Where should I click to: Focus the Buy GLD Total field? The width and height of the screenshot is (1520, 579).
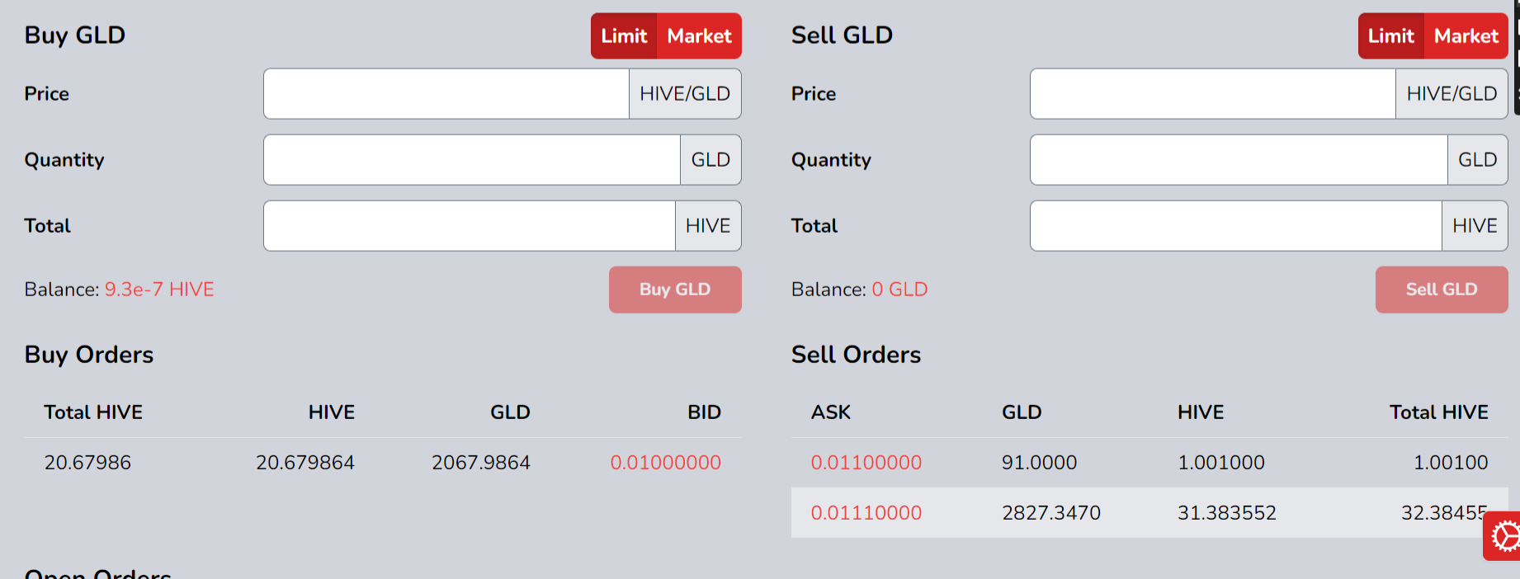[470, 226]
